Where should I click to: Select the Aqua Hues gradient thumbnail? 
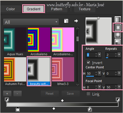tap(15, 39)
